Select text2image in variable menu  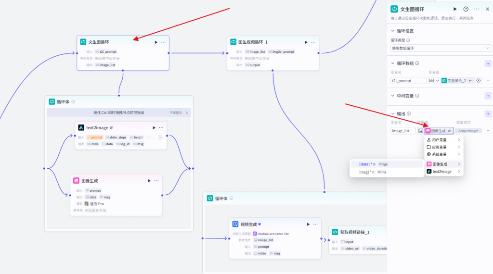pos(443,171)
